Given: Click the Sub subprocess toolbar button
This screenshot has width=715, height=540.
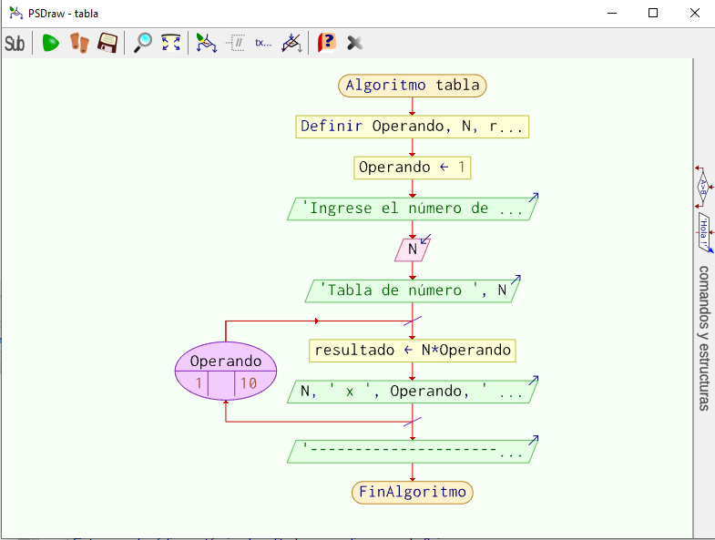Looking at the screenshot, I should [15, 44].
